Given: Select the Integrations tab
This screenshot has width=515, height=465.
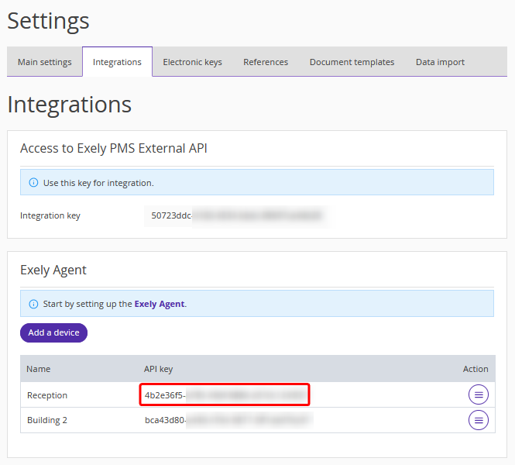Looking at the screenshot, I should 117,62.
